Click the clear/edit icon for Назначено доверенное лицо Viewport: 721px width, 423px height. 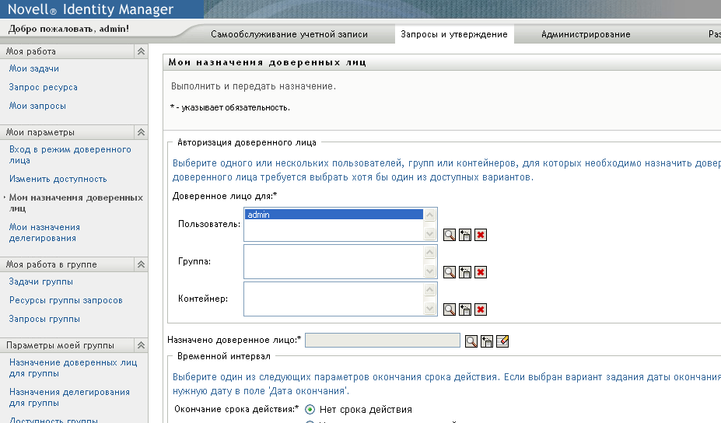[502, 341]
